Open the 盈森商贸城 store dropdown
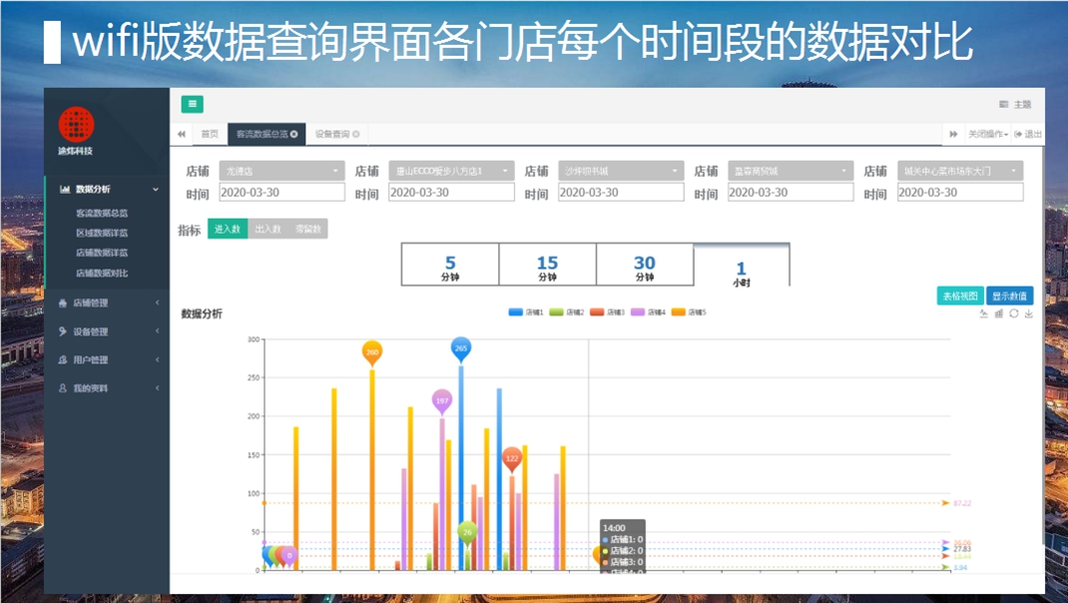This screenshot has height=603, width=1068. click(x=791, y=171)
